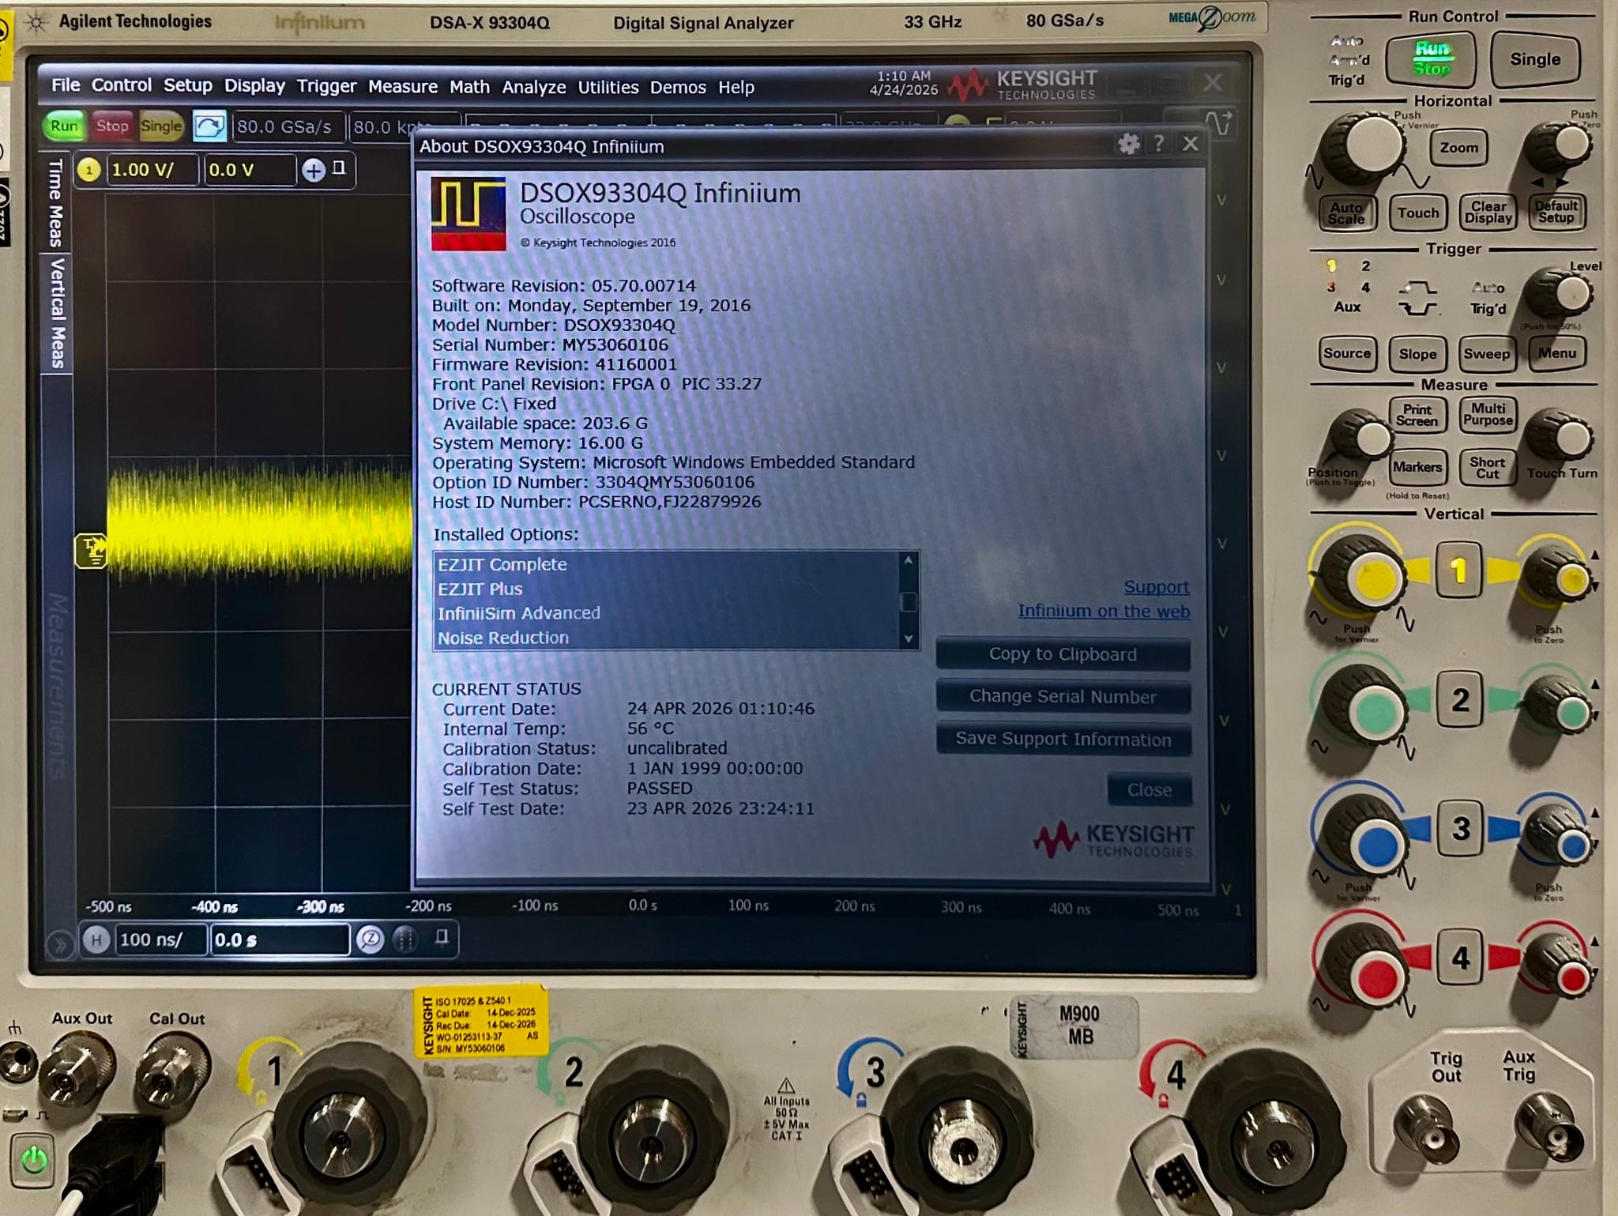Open the Math menu
Viewport: 1618px width, 1216px height.
coord(469,87)
